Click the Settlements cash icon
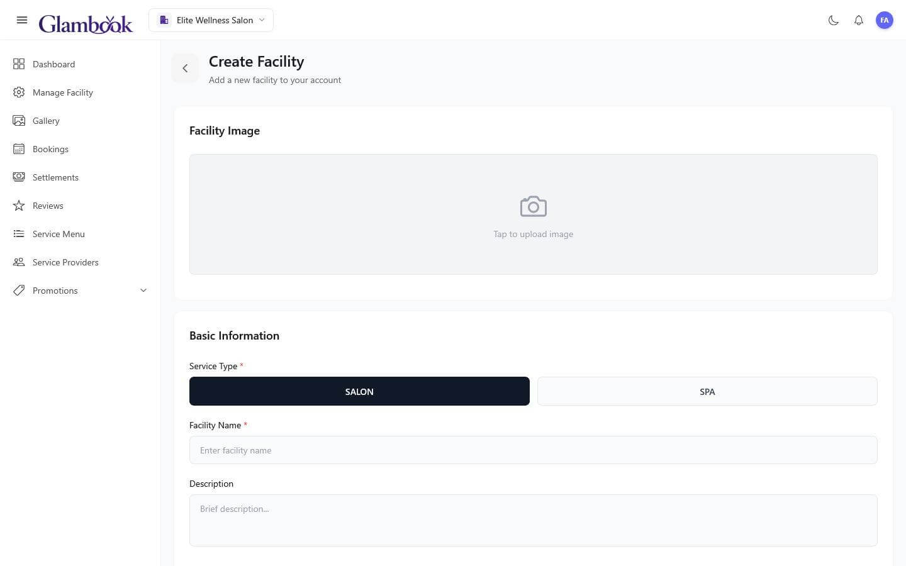The height and width of the screenshot is (566, 906). pyautogui.click(x=19, y=177)
